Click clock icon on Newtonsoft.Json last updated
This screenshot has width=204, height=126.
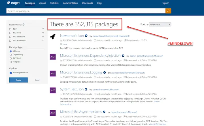95,40
